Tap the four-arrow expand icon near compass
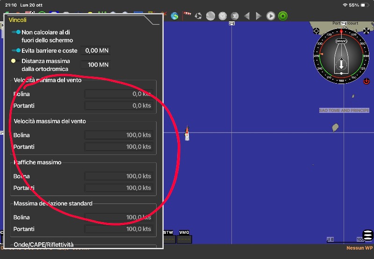This screenshot has height=259, width=374. tap(366, 31)
